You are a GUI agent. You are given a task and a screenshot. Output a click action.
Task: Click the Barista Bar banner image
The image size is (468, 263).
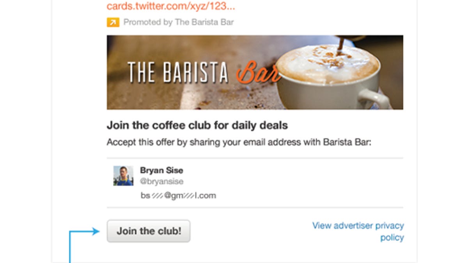255,72
